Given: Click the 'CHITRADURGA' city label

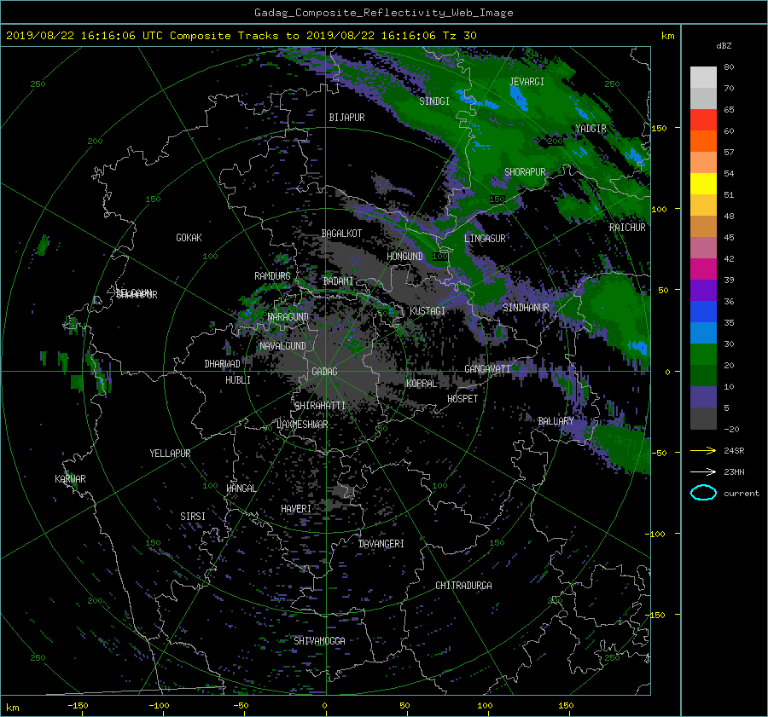Looking at the screenshot, I should coord(463,586).
